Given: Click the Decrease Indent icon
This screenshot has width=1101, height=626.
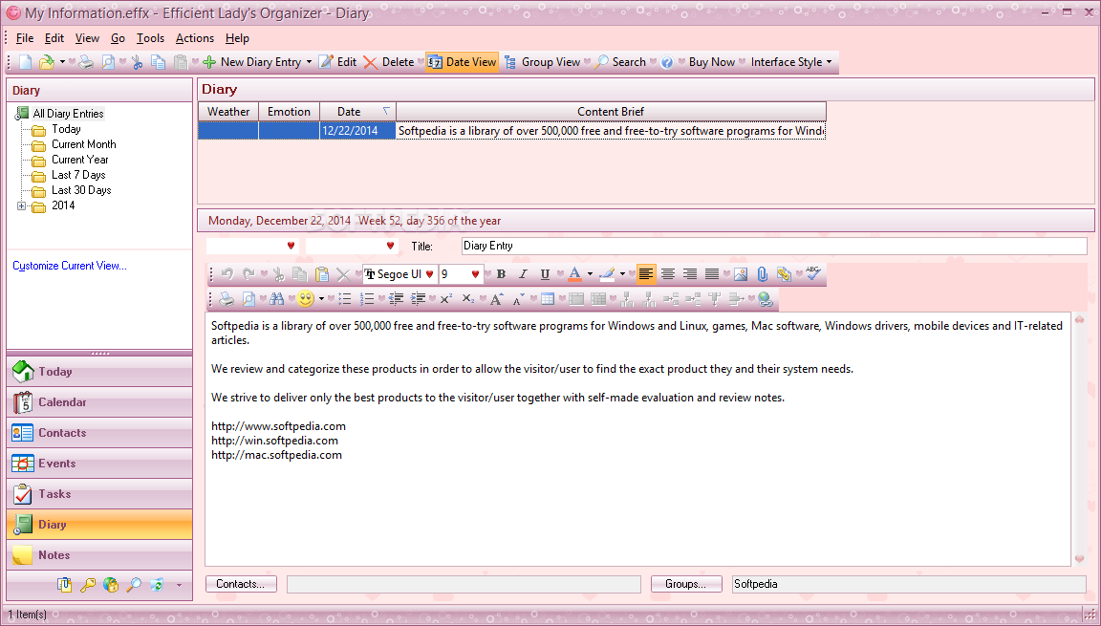Looking at the screenshot, I should click(396, 299).
